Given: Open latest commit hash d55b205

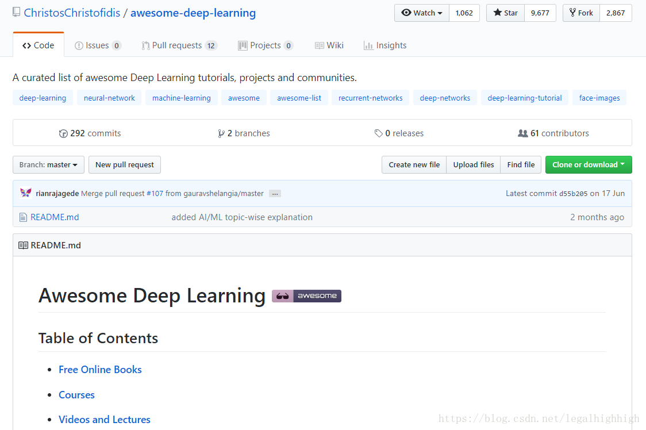Looking at the screenshot, I should [573, 193].
